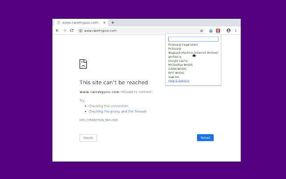
Task: Pick RIPE WHOIS option
Action: pos(176,72)
